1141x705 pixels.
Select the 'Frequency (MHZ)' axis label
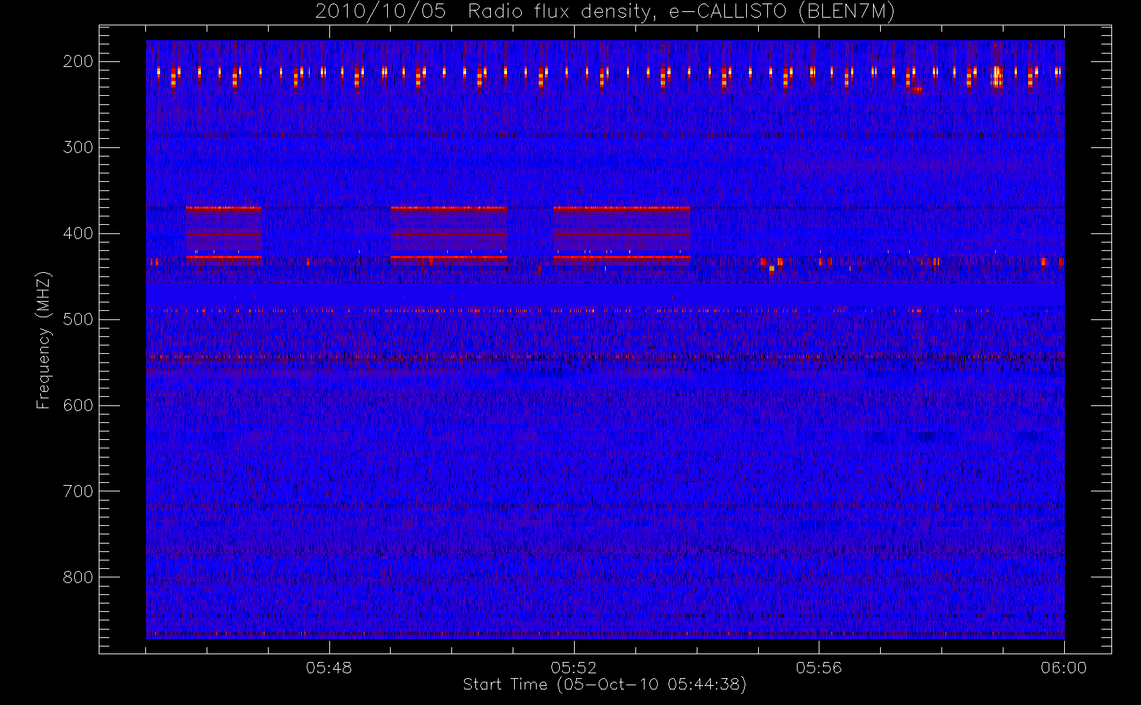(44, 340)
